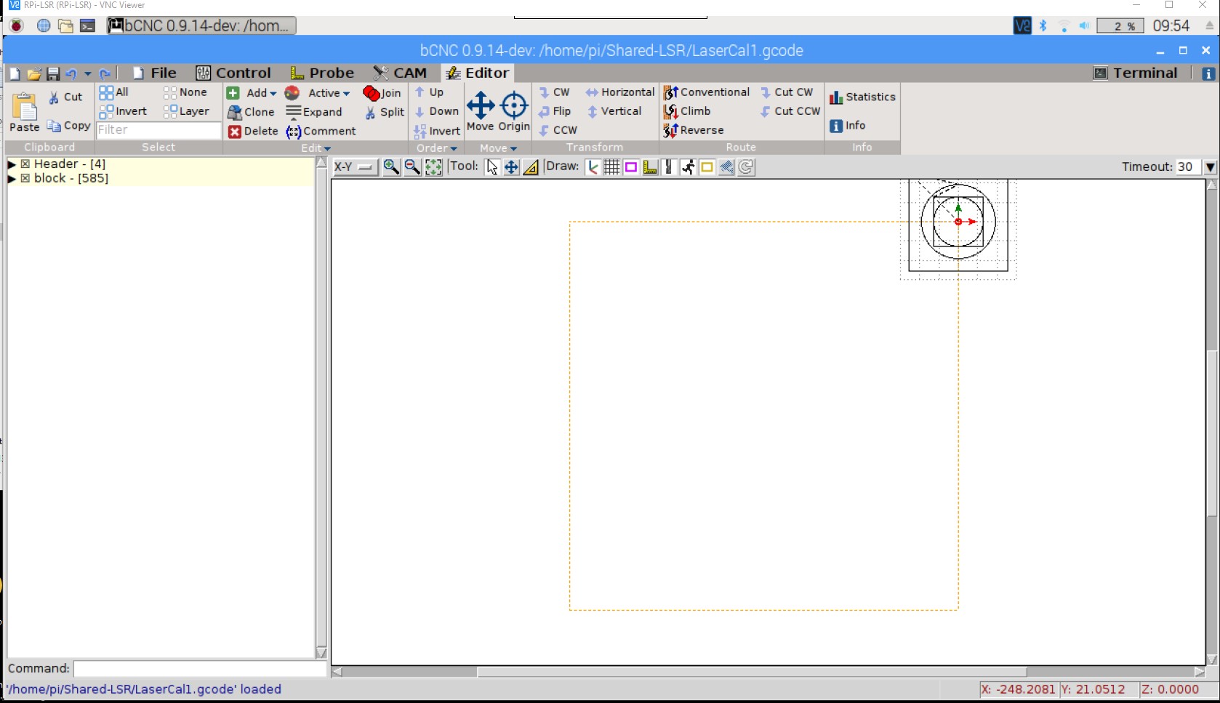Activate the ruler measure tool
This screenshot has height=703, width=1220.
click(x=531, y=167)
